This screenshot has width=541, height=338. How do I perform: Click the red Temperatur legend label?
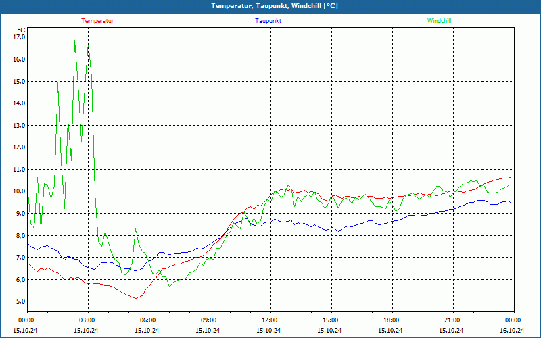click(97, 21)
